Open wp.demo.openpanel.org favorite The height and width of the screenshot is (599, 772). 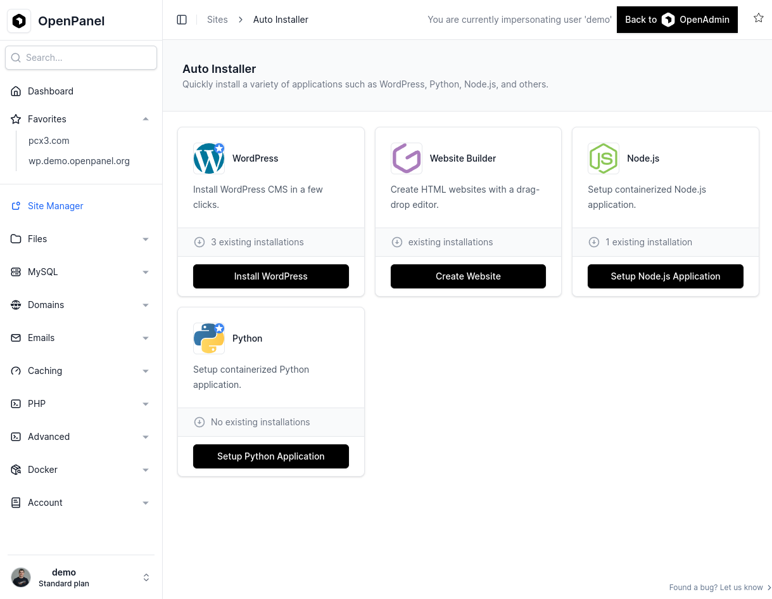pos(79,161)
